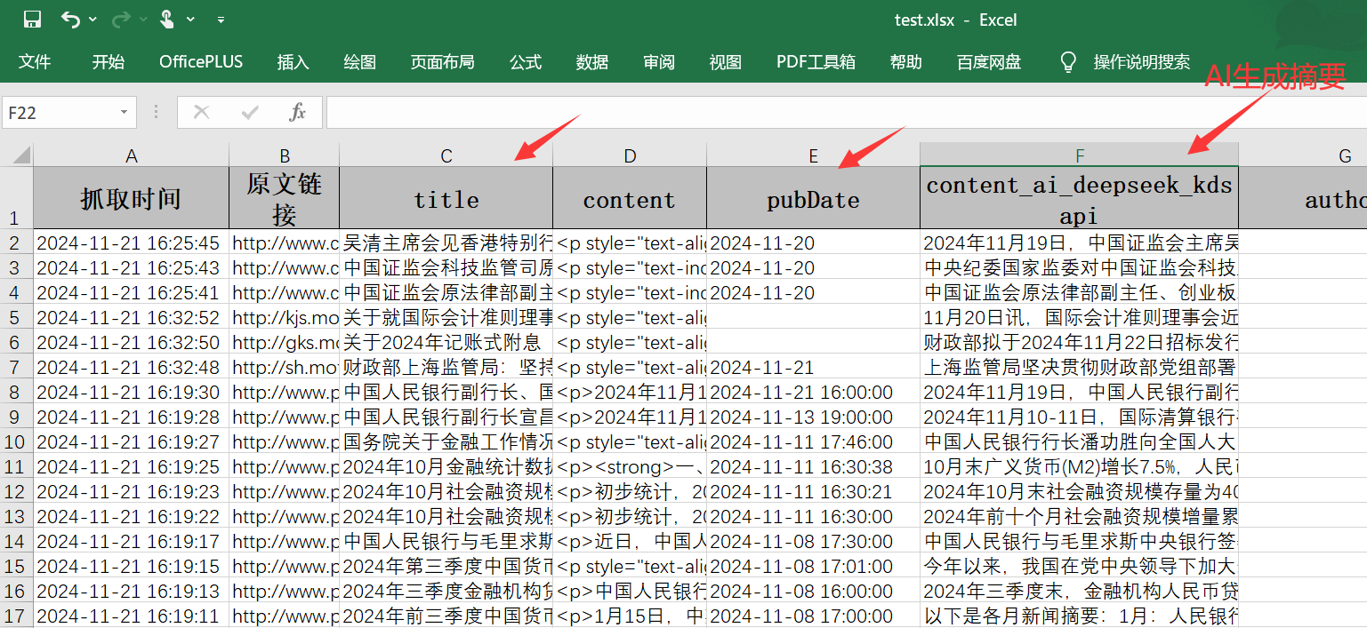Click pubDate cell 2024-11-11 16:30:38
Viewport: 1367px width, 628px height.
(813, 466)
